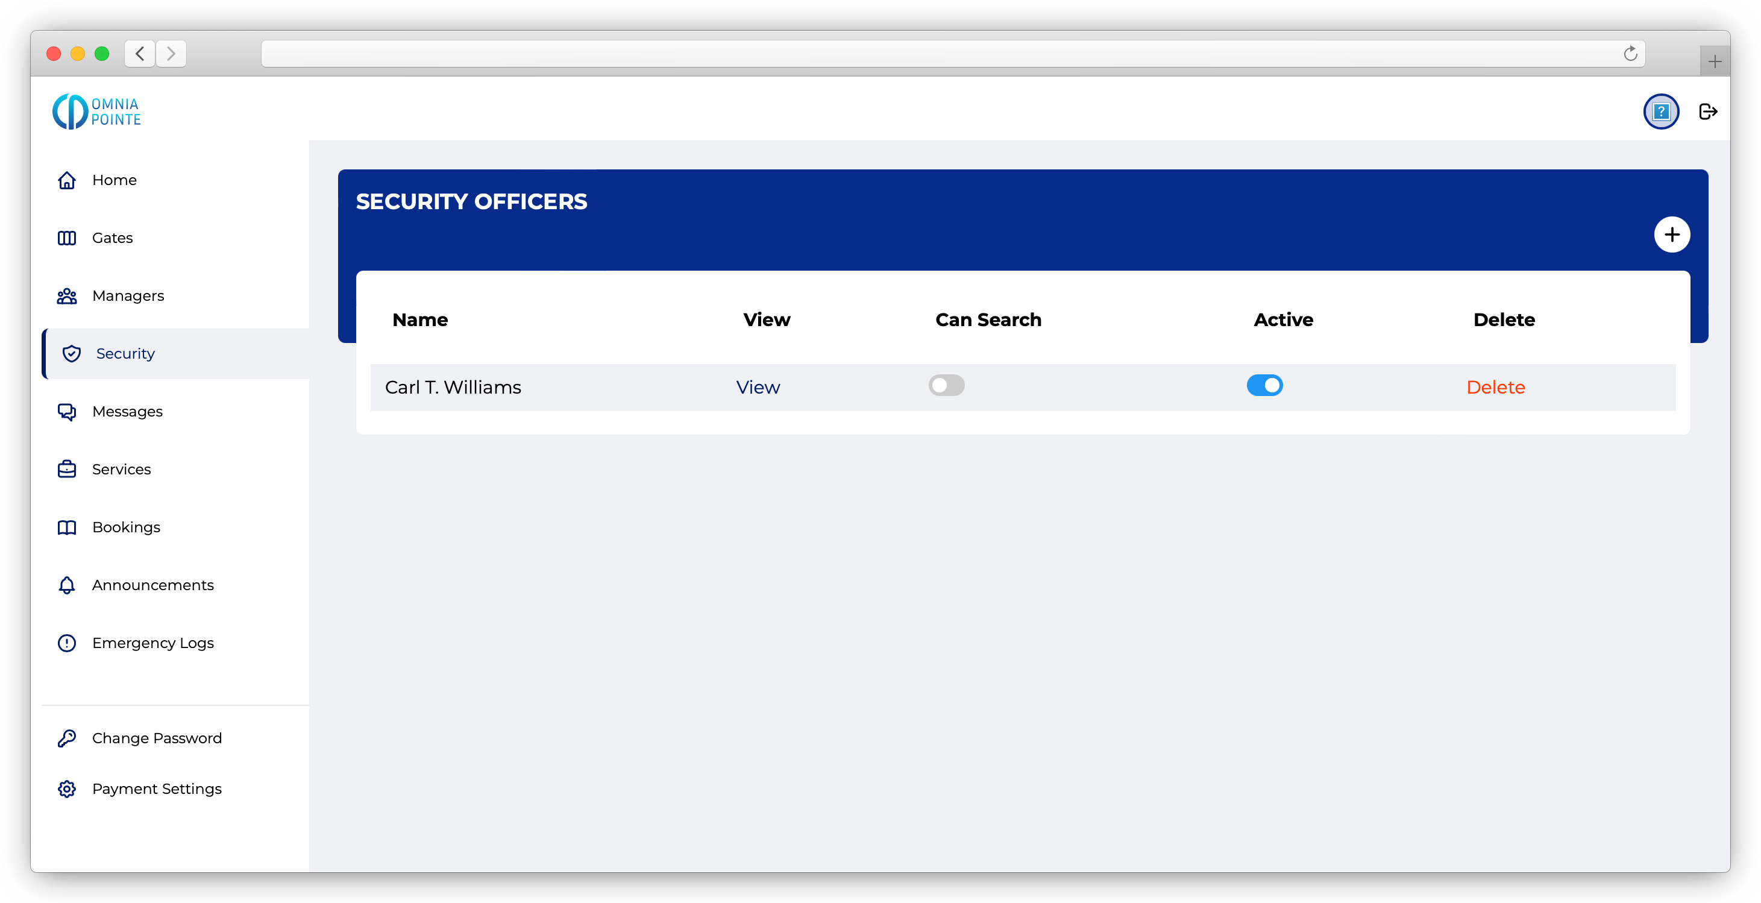Click the browser back arrow button
This screenshot has height=903, width=1761.
[140, 53]
